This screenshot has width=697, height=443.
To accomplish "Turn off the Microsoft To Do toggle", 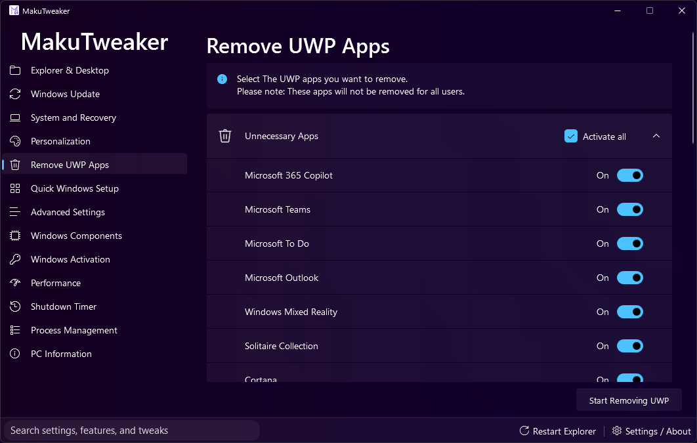I will coord(630,243).
